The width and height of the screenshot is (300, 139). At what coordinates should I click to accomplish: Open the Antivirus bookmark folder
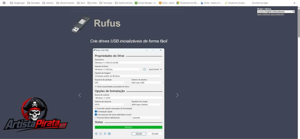pos(48,3)
